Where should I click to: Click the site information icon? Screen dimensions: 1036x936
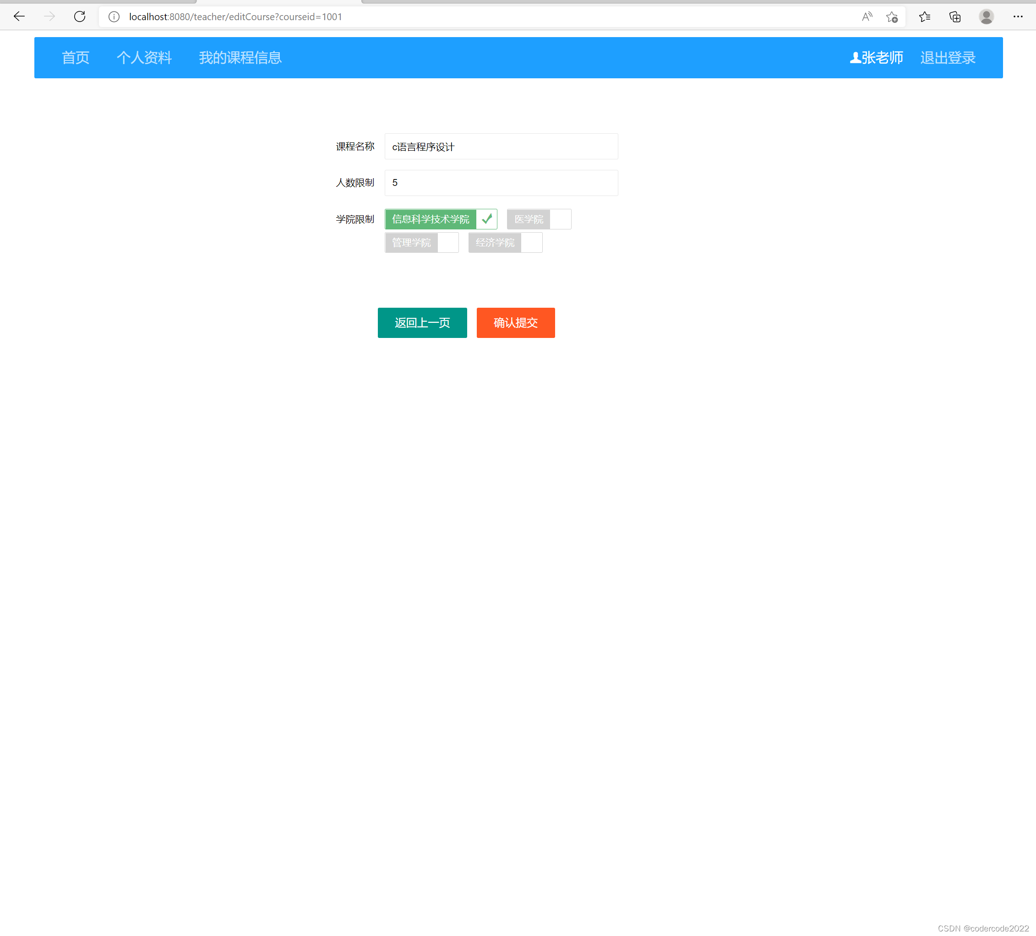pyautogui.click(x=114, y=17)
